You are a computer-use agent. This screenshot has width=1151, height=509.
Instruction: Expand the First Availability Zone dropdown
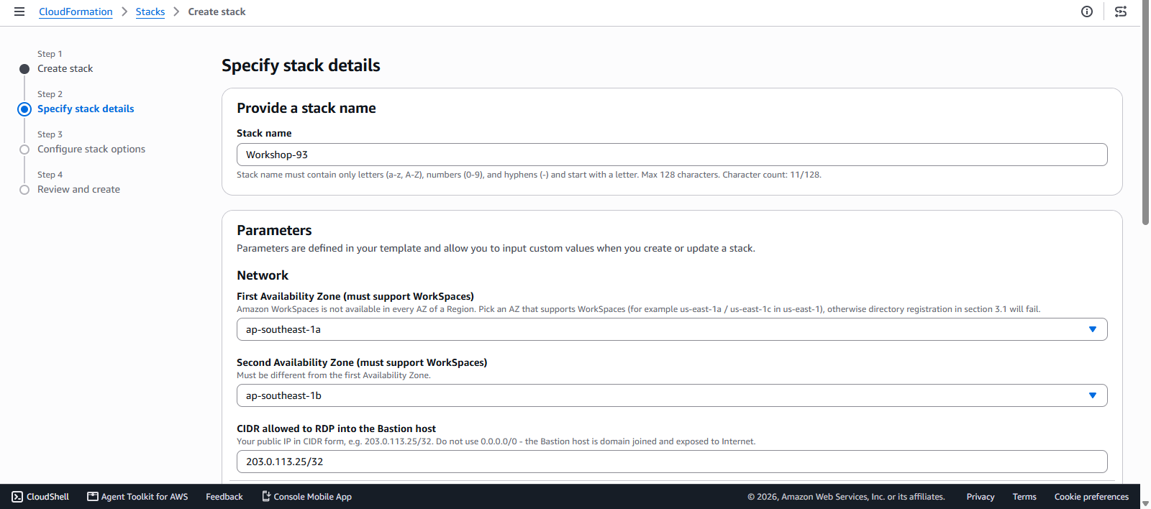(x=672, y=329)
